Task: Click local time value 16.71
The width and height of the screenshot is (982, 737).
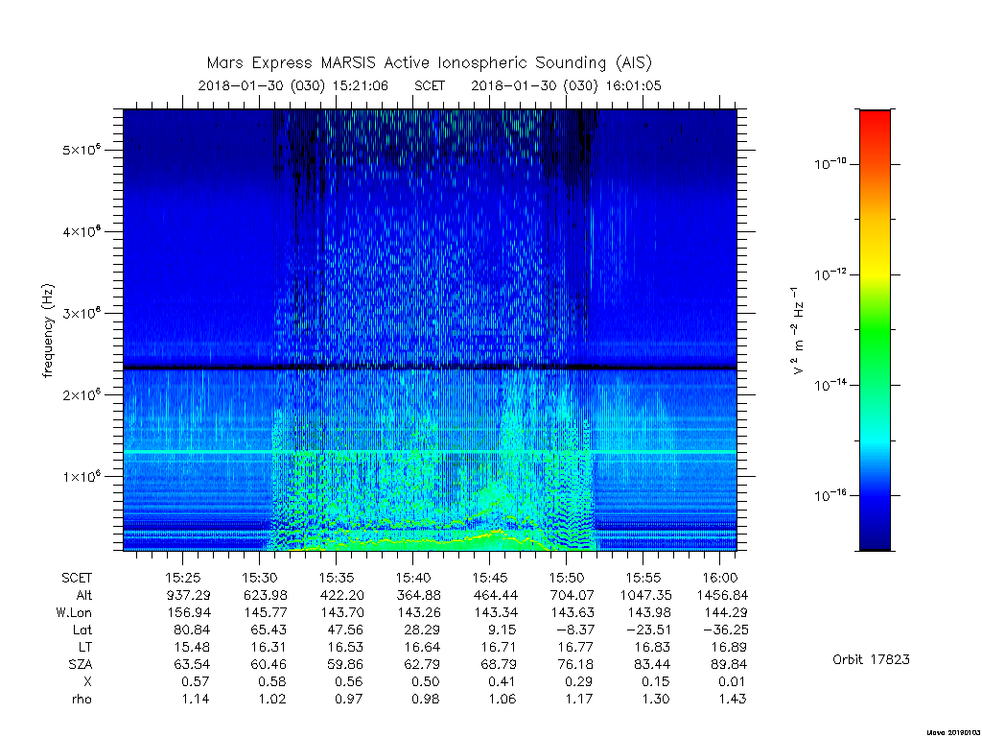Action: 499,647
